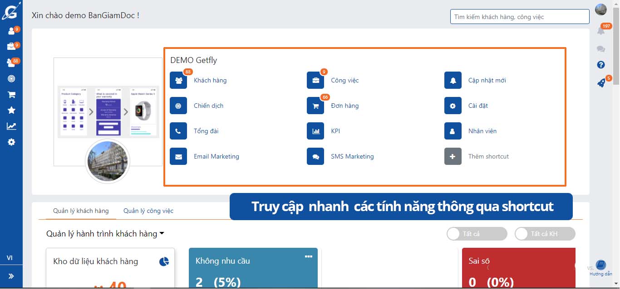Focus the Tìm kiếm khách hàng search field
Screen dimensions: 620x289
pyautogui.click(x=520, y=17)
